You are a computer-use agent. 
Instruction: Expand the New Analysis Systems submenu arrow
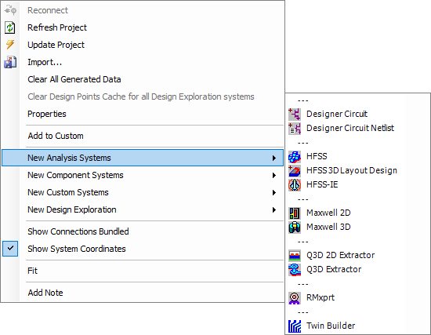[x=274, y=158]
